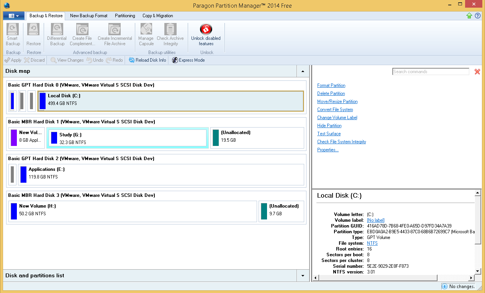Screen dimensions: 485x293
Task: Open Move/Resize Partition
Action: 337,101
